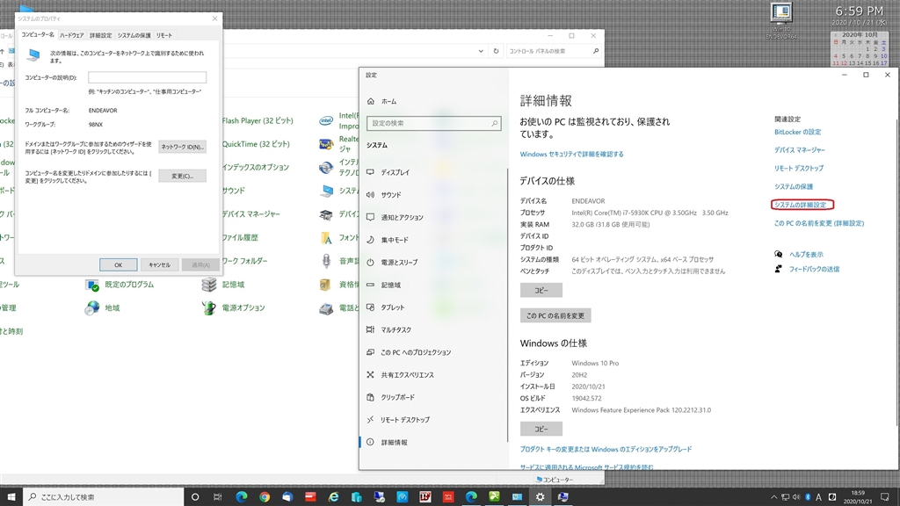
Task: Confirm System Properties with OK
Action: point(119,265)
